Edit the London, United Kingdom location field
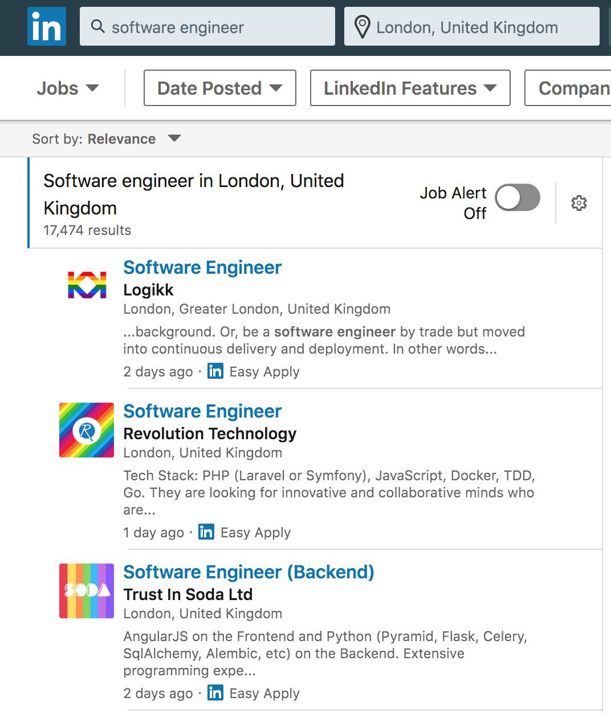 point(472,26)
